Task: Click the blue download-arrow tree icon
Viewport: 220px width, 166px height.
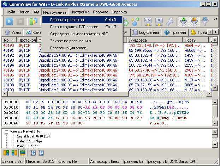Action: pos(33,153)
